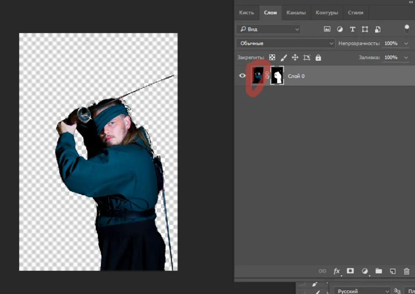Enable lock all padlock icon
This screenshot has height=294, width=415.
[x=318, y=58]
